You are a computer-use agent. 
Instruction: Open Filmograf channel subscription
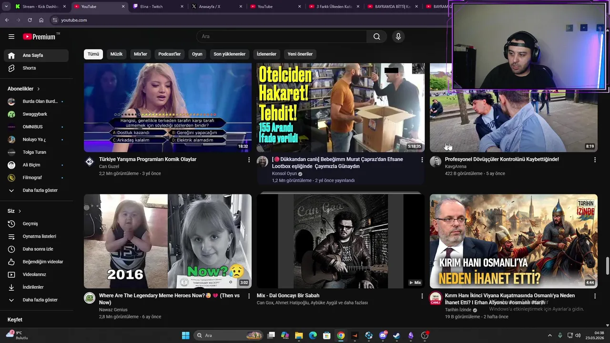[36, 178]
